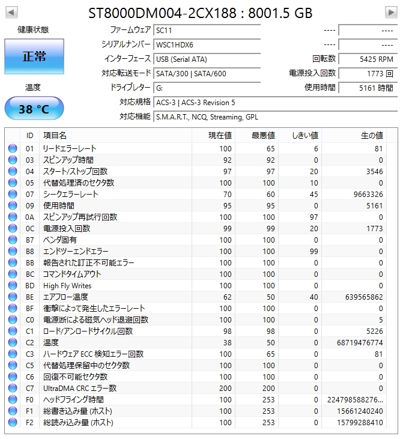This screenshot has height=439, width=403.
Task: Click status icon for UltraDMA CRC エラー数 row
Action: point(13,389)
